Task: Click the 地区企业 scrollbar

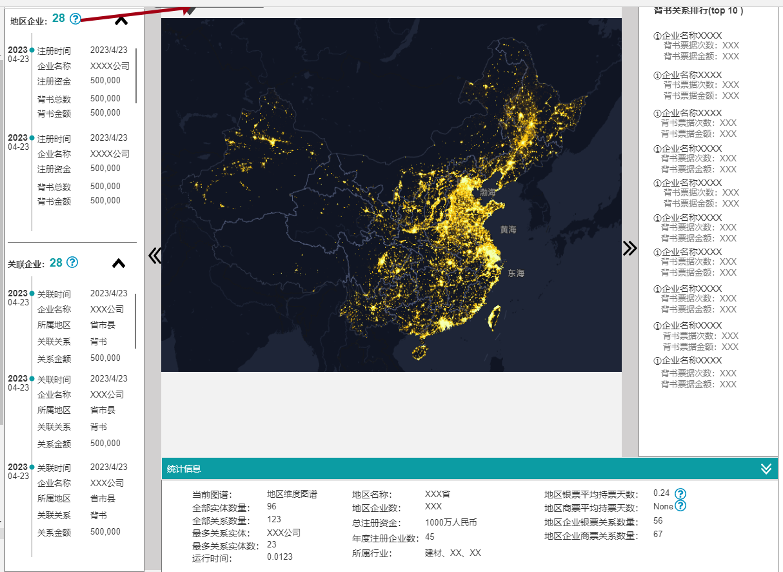Action: [x=136, y=75]
